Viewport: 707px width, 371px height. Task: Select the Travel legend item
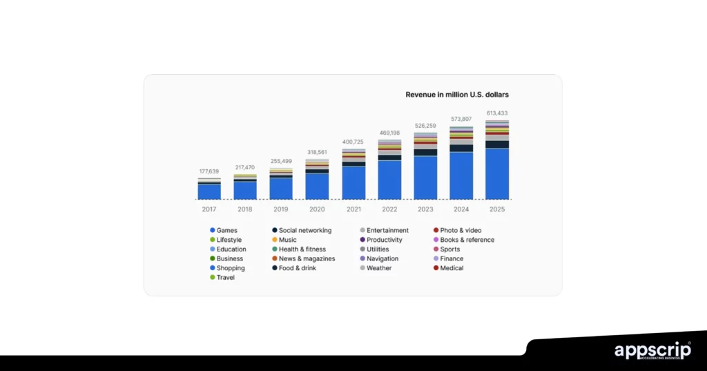click(226, 278)
